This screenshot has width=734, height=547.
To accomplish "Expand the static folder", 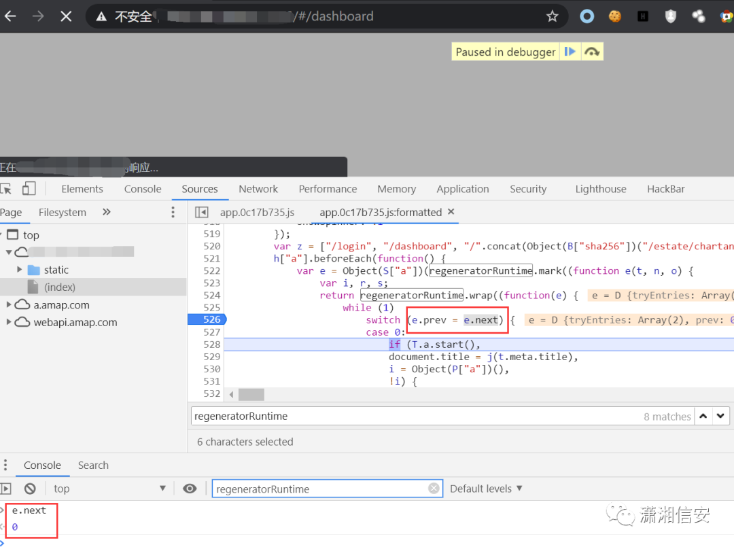I will tap(19, 270).
